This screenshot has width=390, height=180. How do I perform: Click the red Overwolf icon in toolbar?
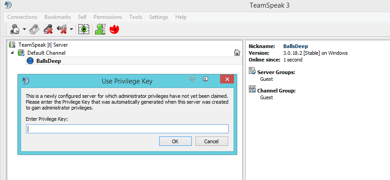pos(114,29)
